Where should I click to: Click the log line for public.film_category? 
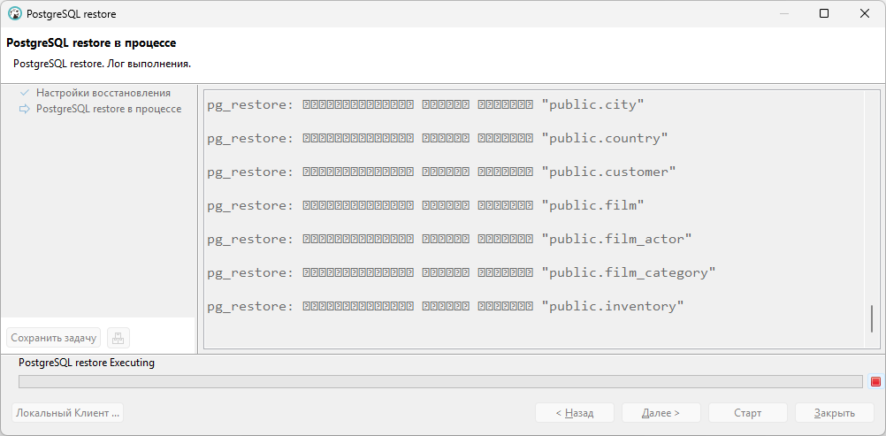461,273
